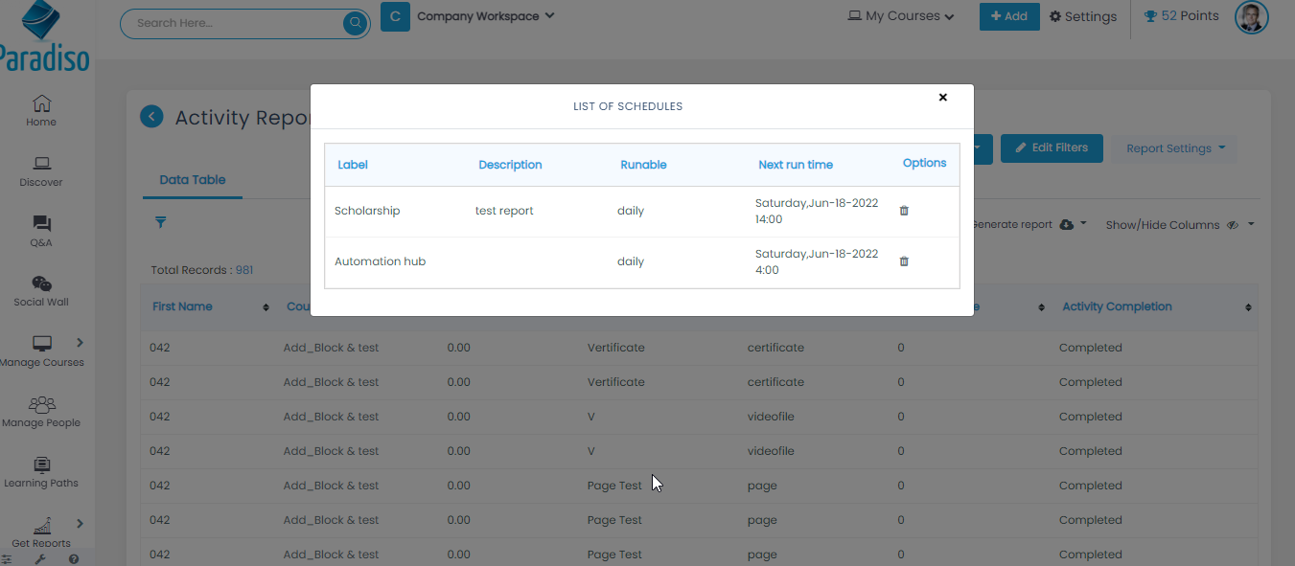Delete the Scholarship schedule via trash icon
The height and width of the screenshot is (566, 1295).
[904, 211]
